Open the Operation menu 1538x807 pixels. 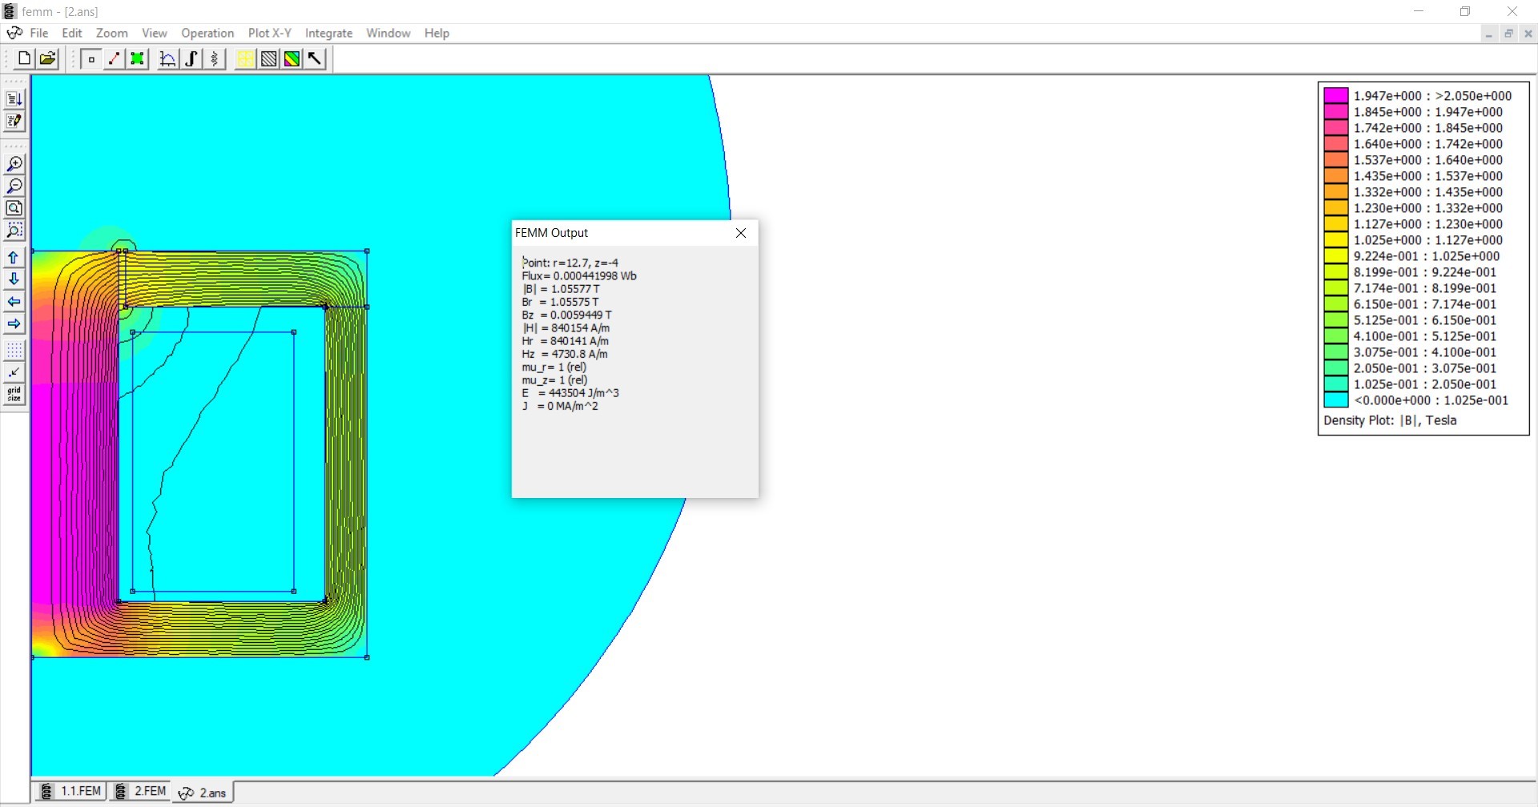[207, 33]
